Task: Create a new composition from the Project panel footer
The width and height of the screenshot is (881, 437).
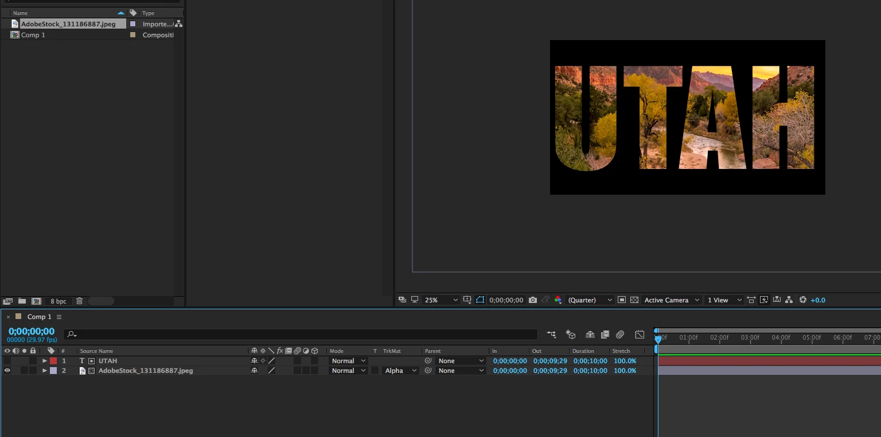Action: 36,301
